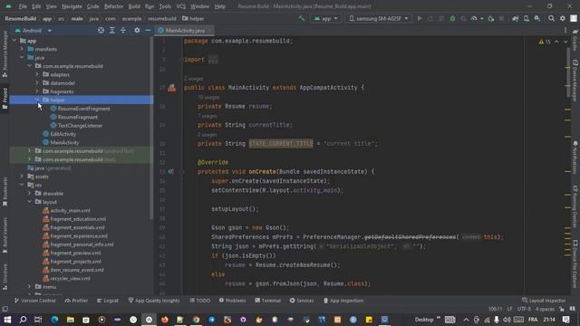Open Chrome from the taskbar
Screen dimensions: 580x326
(x=196, y=320)
